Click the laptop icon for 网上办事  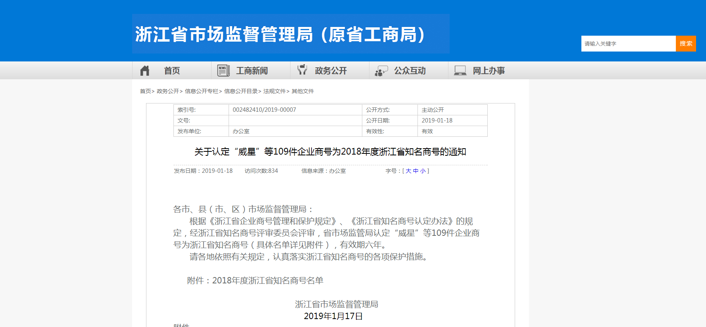460,71
